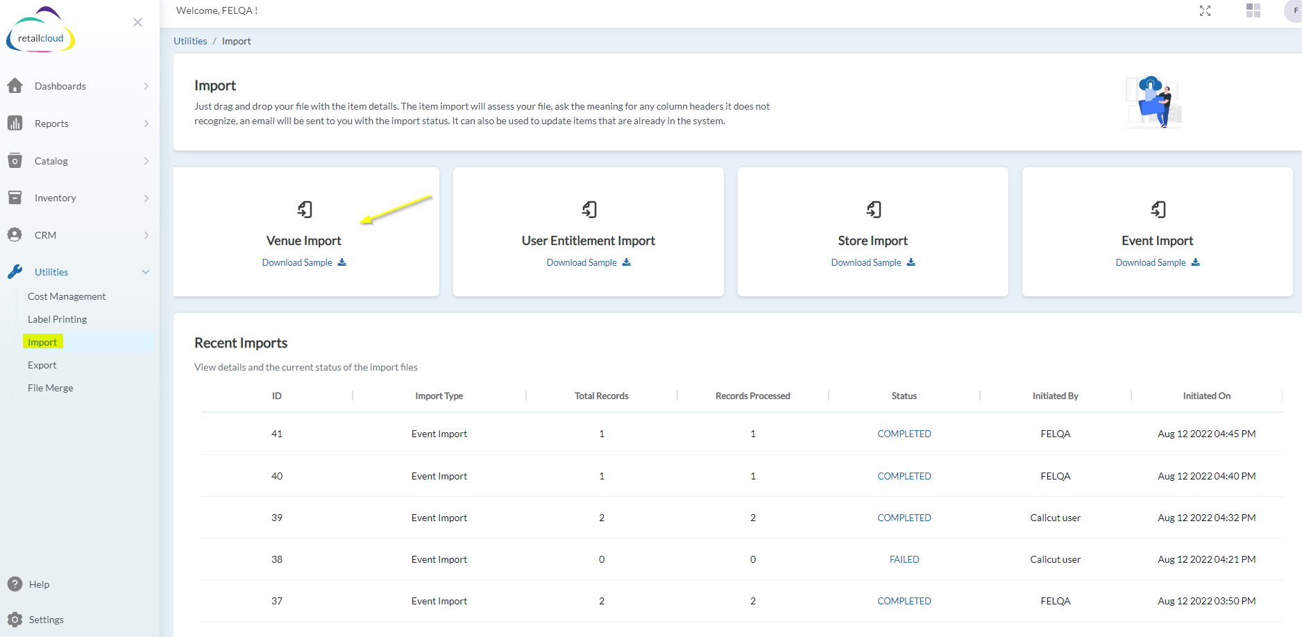Click the Event Import file icon
1302x637 pixels.
[x=1158, y=209]
